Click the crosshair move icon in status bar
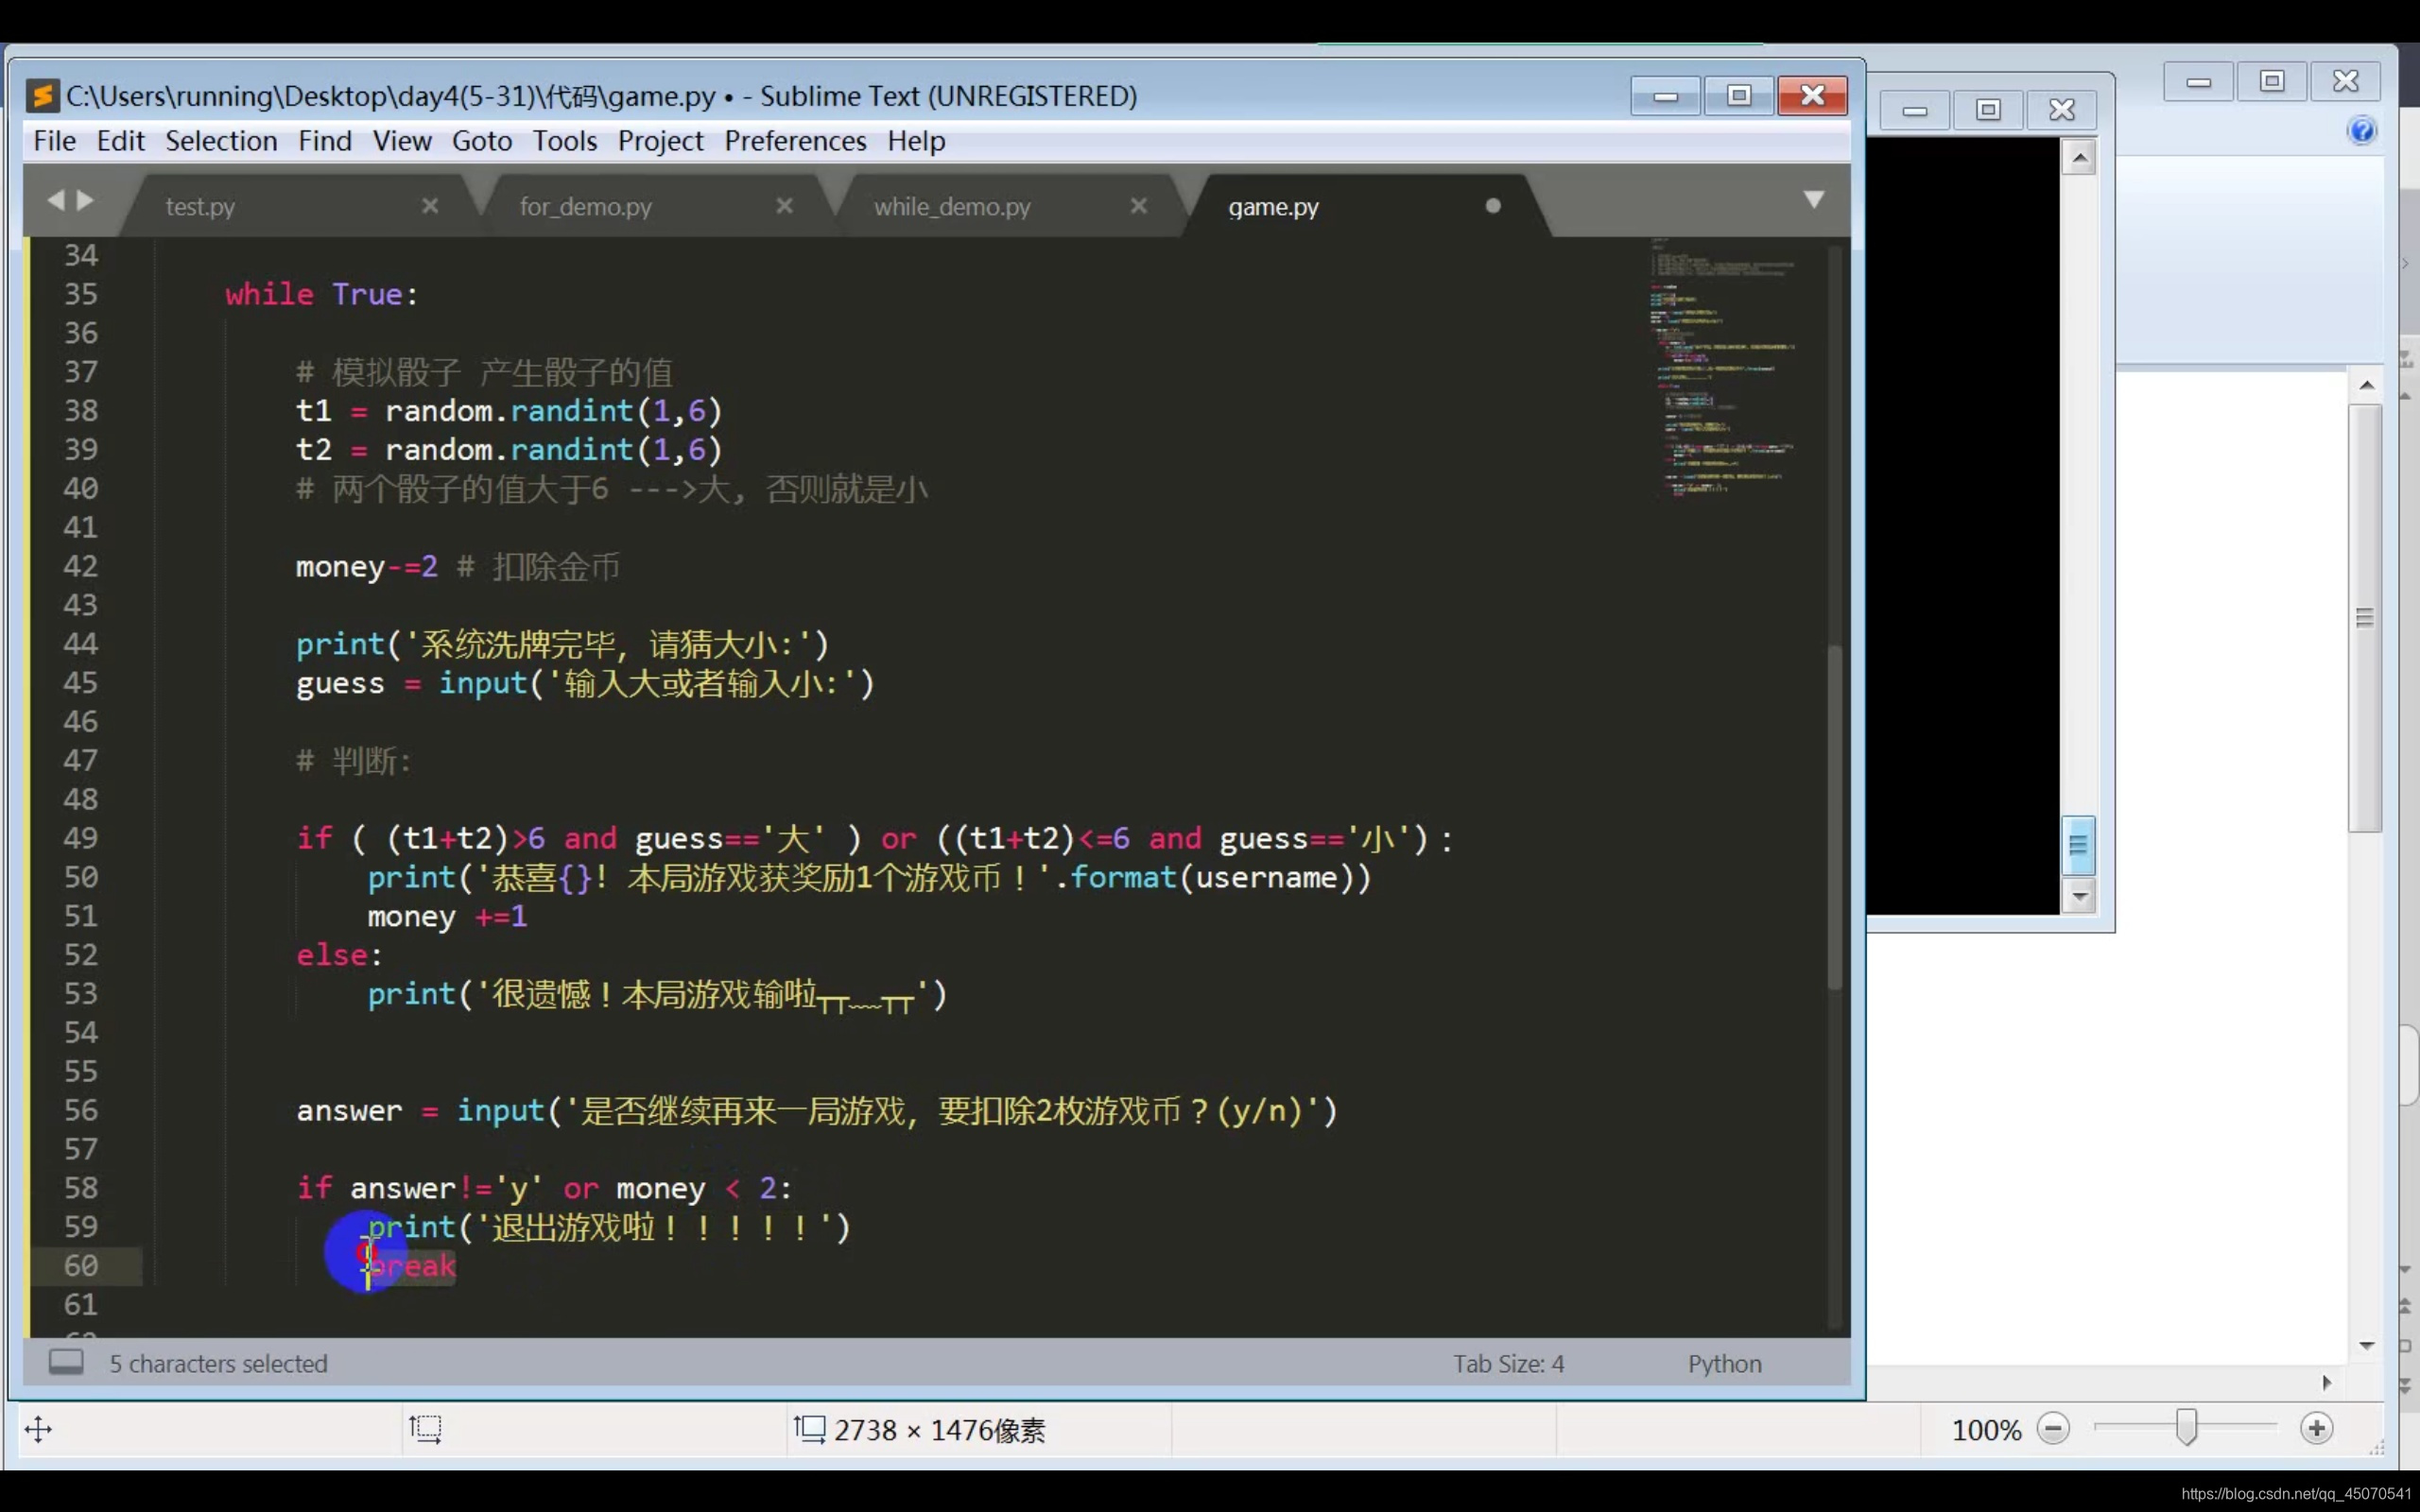Image resolution: width=2420 pixels, height=1512 pixels. (38, 1429)
